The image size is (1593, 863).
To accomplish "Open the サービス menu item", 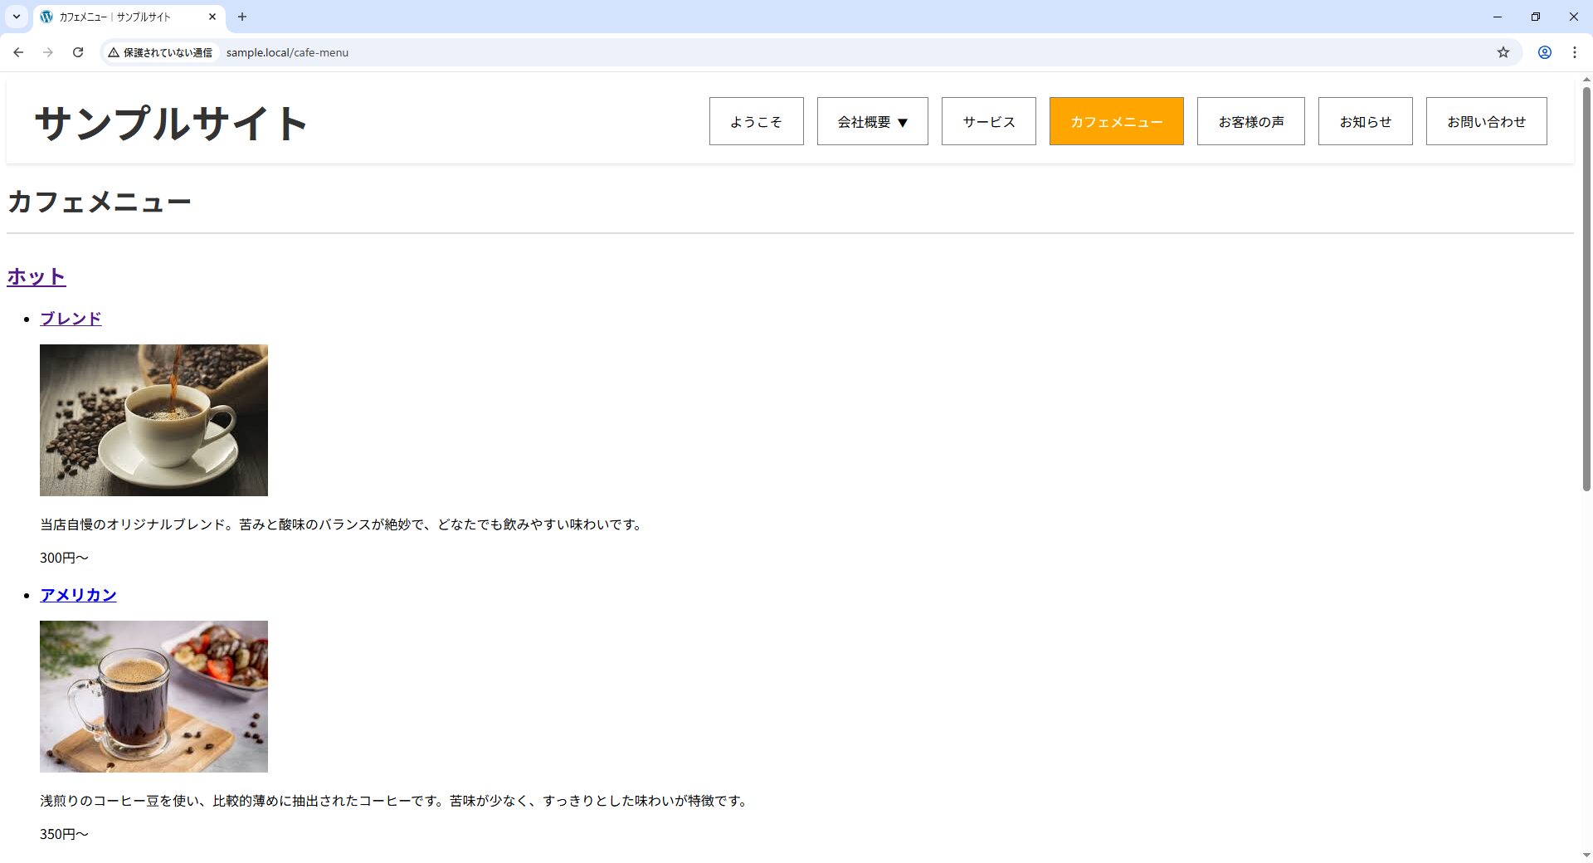I will [x=989, y=121].
